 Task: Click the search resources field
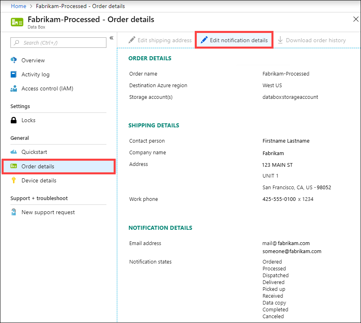[58, 43]
